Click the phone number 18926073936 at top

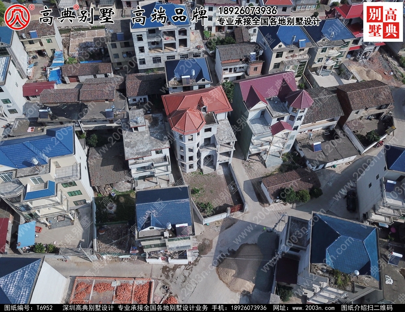(248, 11)
